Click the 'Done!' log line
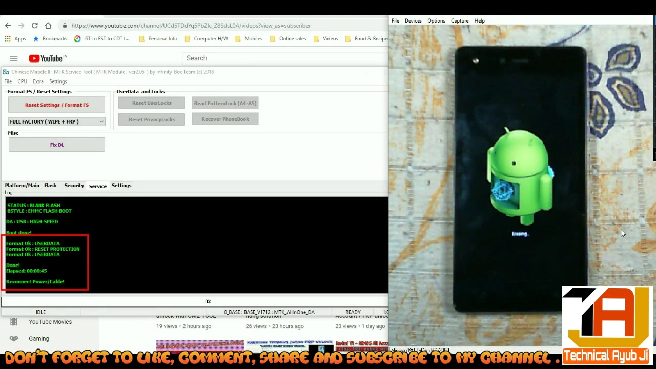This screenshot has width=656, height=369. point(13,265)
